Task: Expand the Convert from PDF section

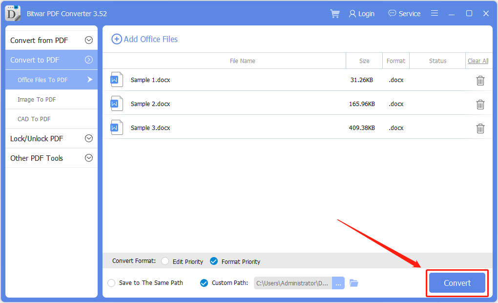Action: click(89, 40)
